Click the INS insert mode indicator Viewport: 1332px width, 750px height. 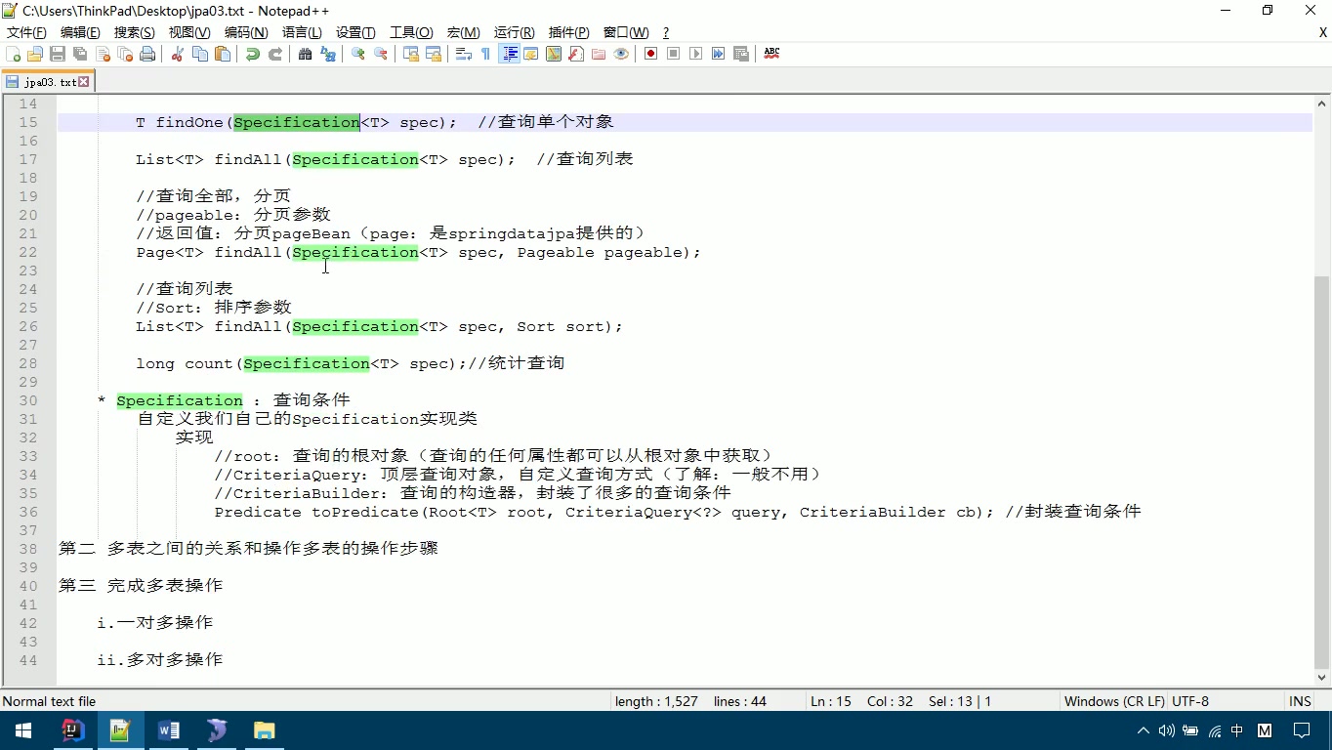click(1300, 701)
